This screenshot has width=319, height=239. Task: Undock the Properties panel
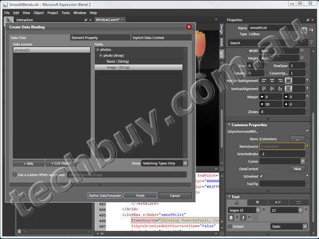(308, 20)
